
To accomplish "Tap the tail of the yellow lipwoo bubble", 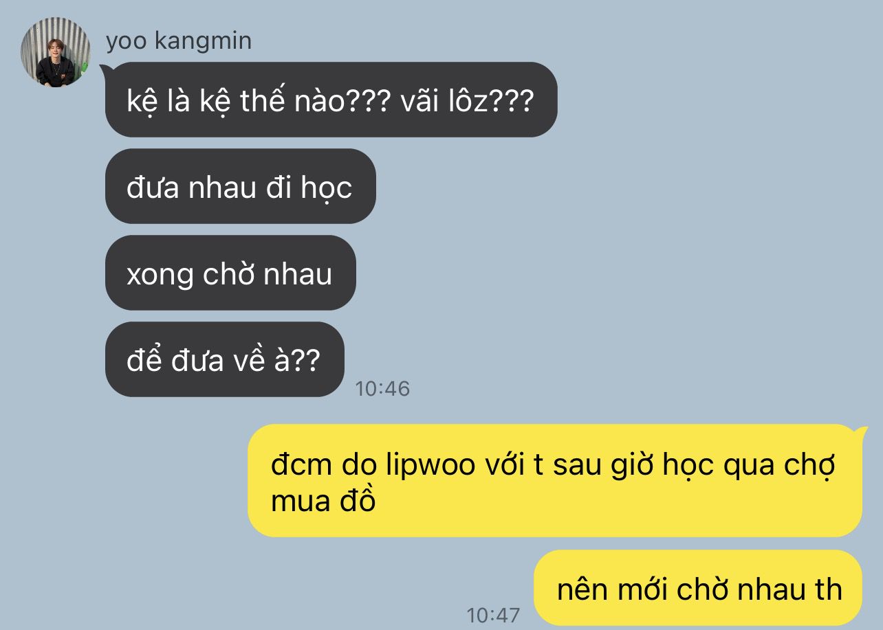I will point(860,429).
